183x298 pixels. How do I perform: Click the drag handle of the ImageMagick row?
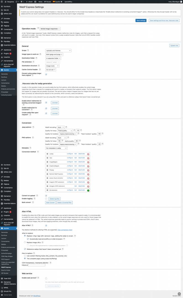(x=48, y=162)
